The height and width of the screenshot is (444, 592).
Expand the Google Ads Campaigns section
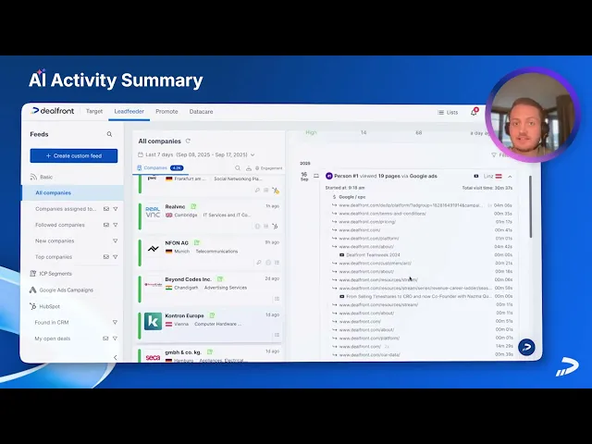tap(61, 290)
